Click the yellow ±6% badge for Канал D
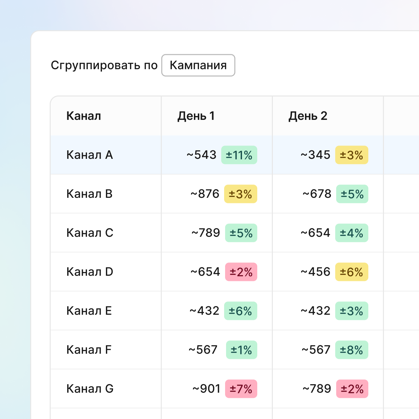The width and height of the screenshot is (419, 419). pos(351,272)
